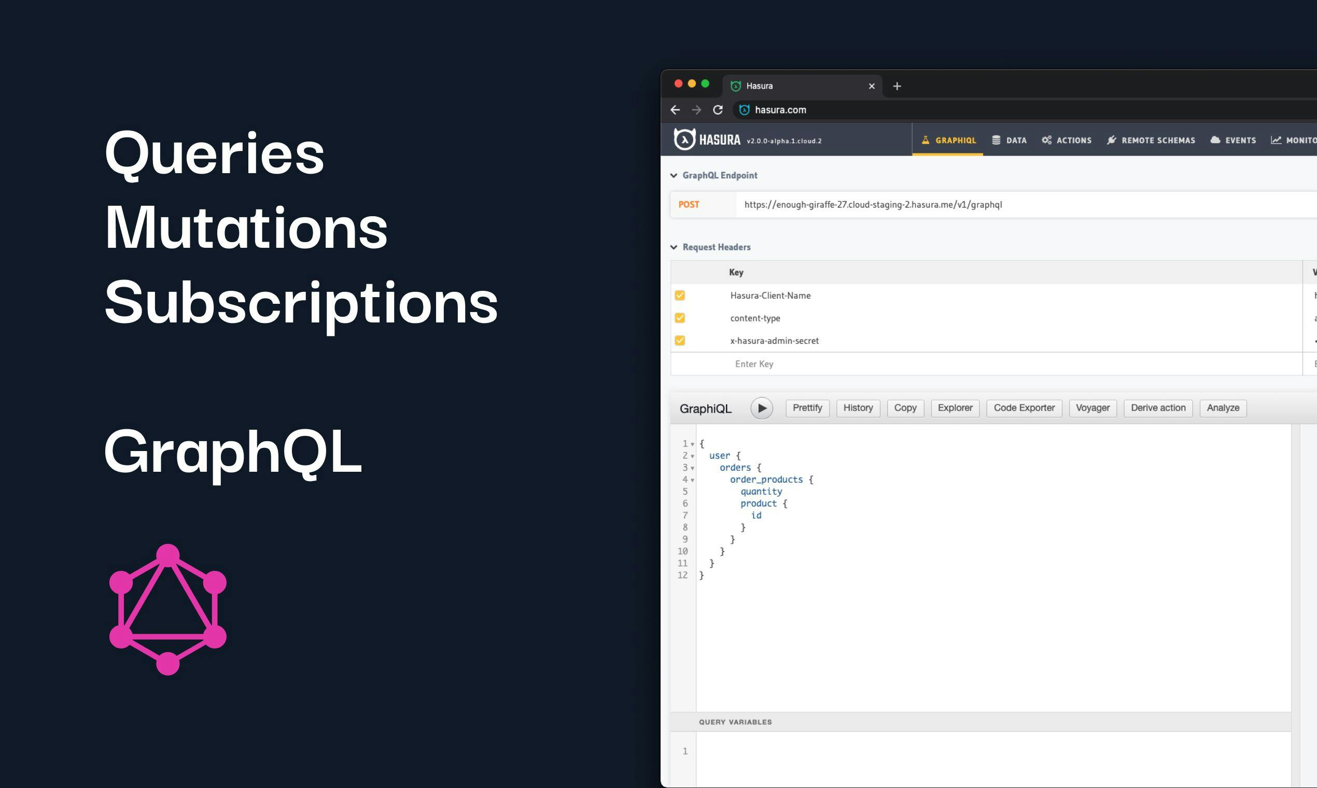Image resolution: width=1317 pixels, height=788 pixels.
Task: Click the browser forward arrow
Action: pos(696,110)
